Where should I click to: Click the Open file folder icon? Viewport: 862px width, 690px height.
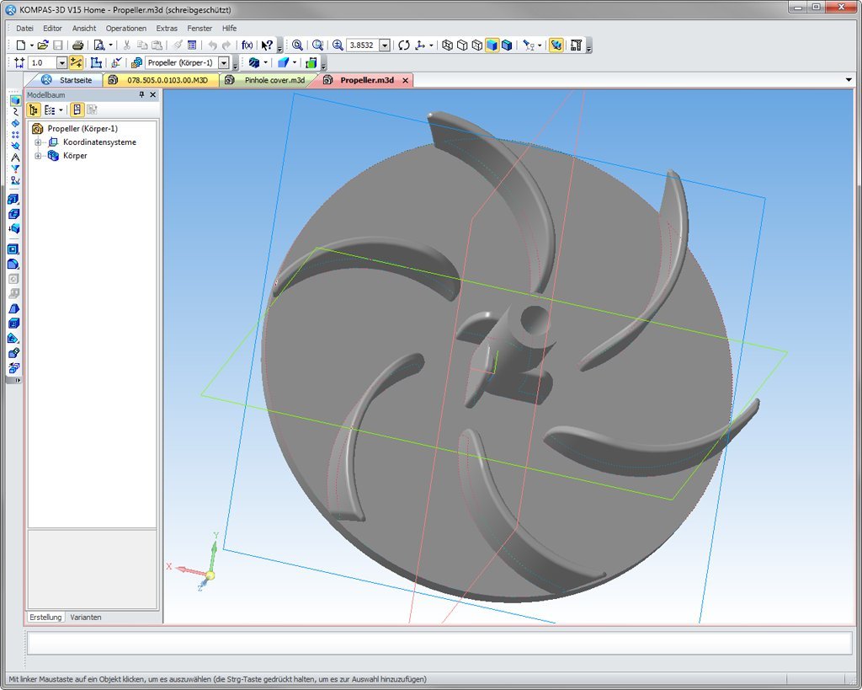(44, 45)
